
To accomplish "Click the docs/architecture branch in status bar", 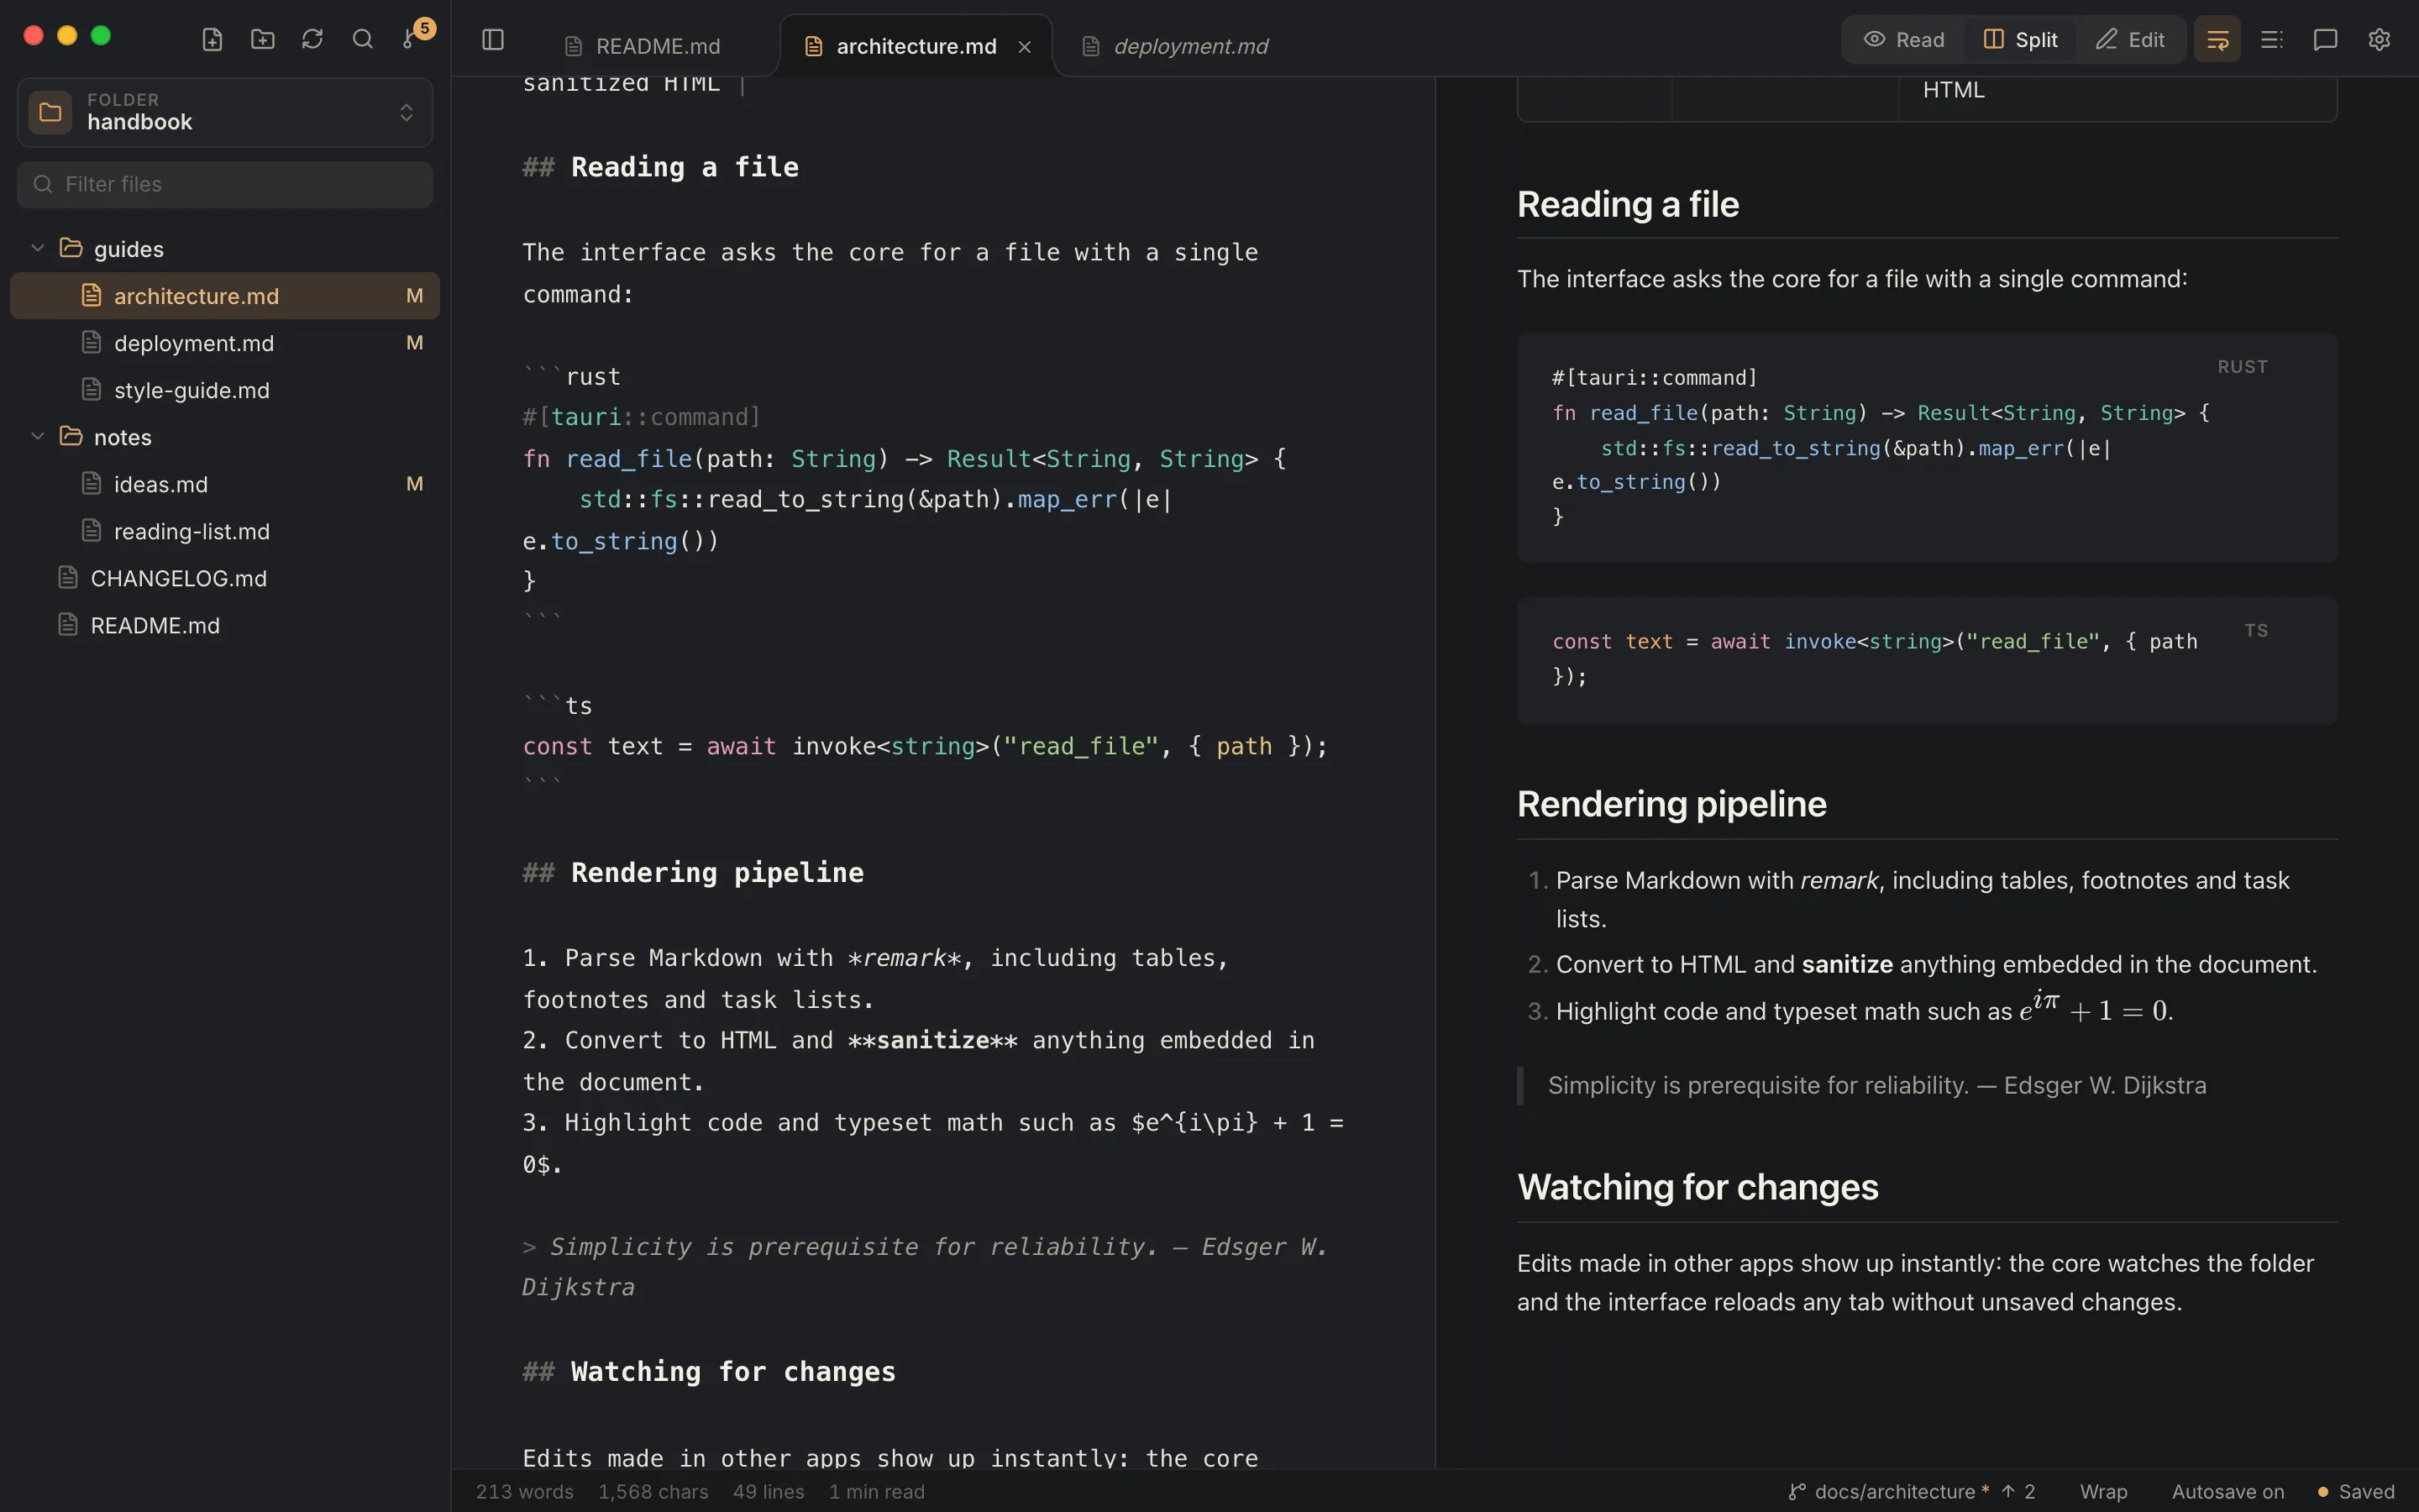I will (1911, 1492).
